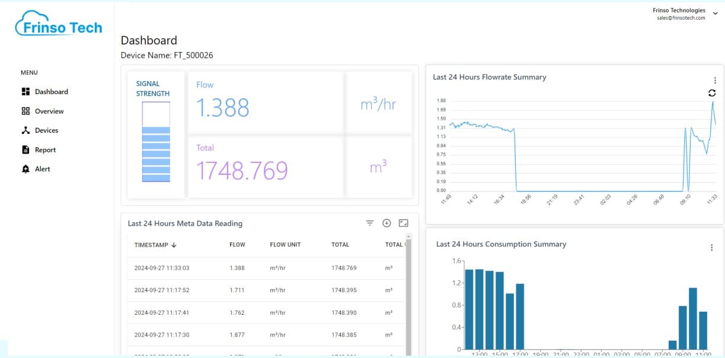Click the Last 24 Hours Flowrate Summary title

[x=490, y=77]
